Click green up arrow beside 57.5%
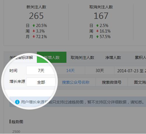The image size is (146, 134). click(x=97, y=36)
